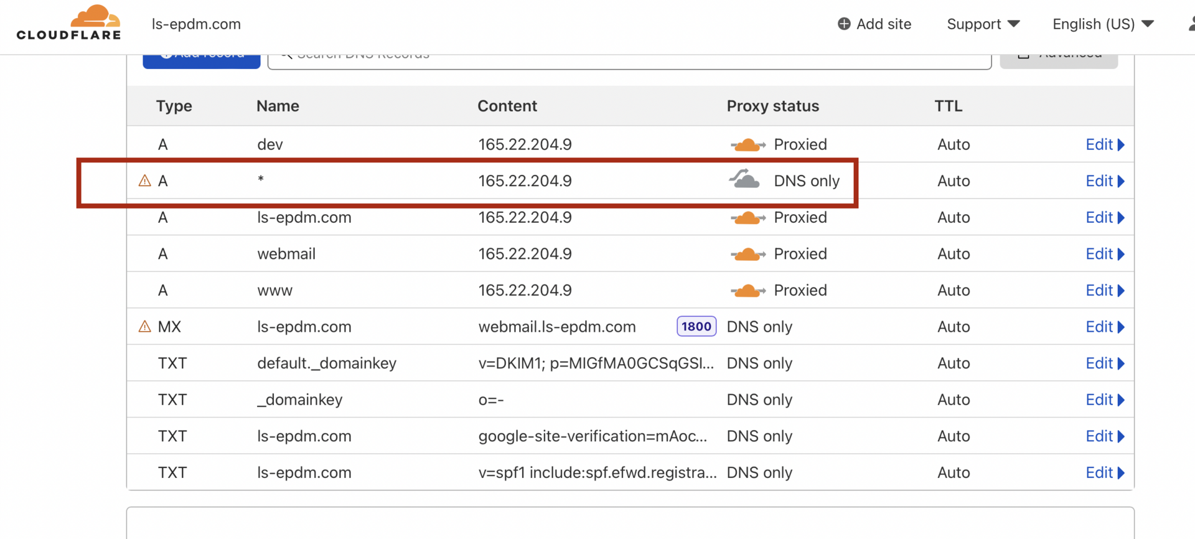The height and width of the screenshot is (539, 1195).
Task: Edit the MX record
Action: [x=1105, y=326]
